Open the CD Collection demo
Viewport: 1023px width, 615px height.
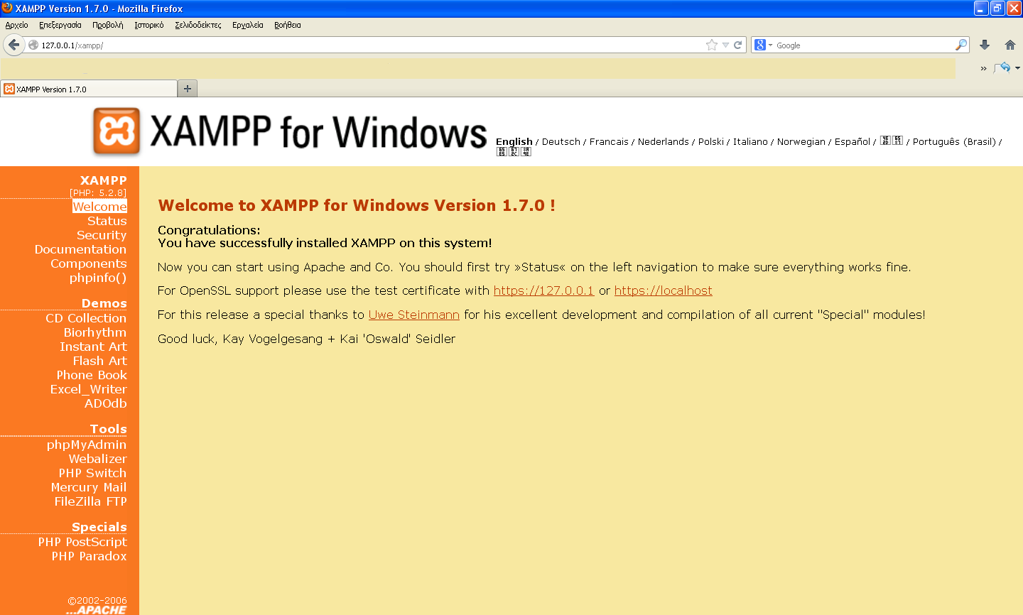click(x=86, y=318)
